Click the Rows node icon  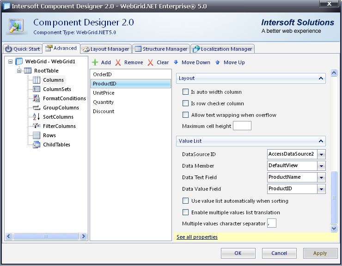tap(37, 135)
